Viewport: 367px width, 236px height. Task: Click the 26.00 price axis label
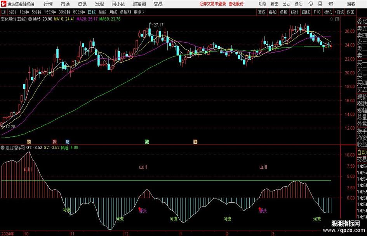click(350, 31)
